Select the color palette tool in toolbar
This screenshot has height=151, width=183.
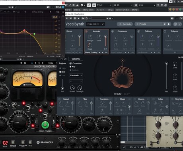tap(82, 5)
